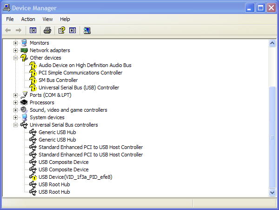The image size is (279, 210).
Task: Maximize the Device Manager window
Action: (260, 8)
